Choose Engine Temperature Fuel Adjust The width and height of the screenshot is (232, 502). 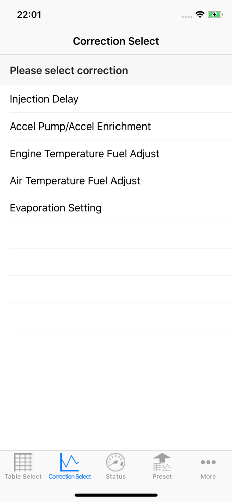tap(116, 153)
